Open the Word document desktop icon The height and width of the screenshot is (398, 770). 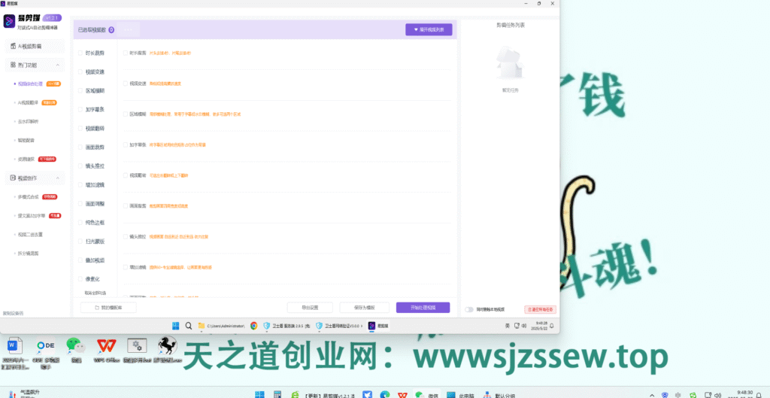pyautogui.click(x=15, y=345)
